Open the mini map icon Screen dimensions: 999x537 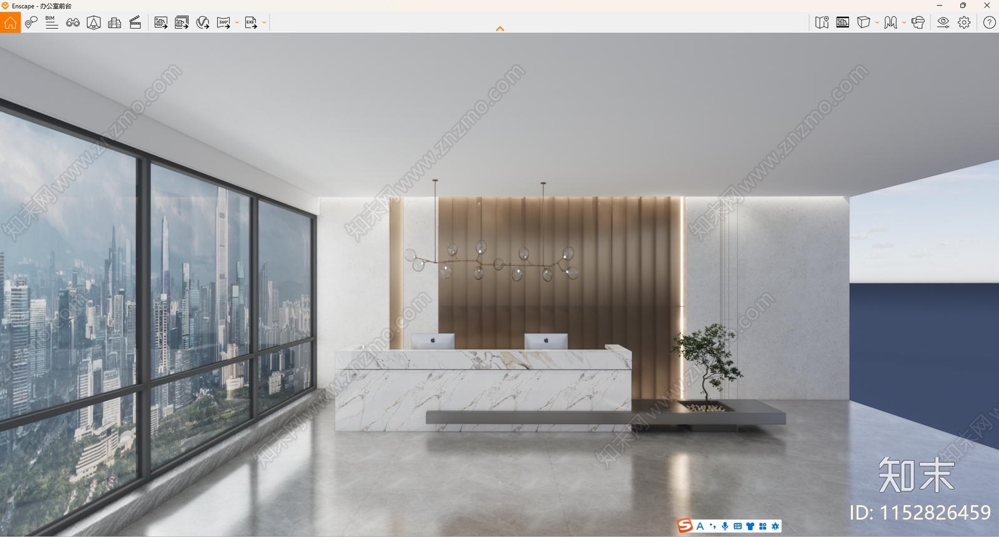(822, 22)
